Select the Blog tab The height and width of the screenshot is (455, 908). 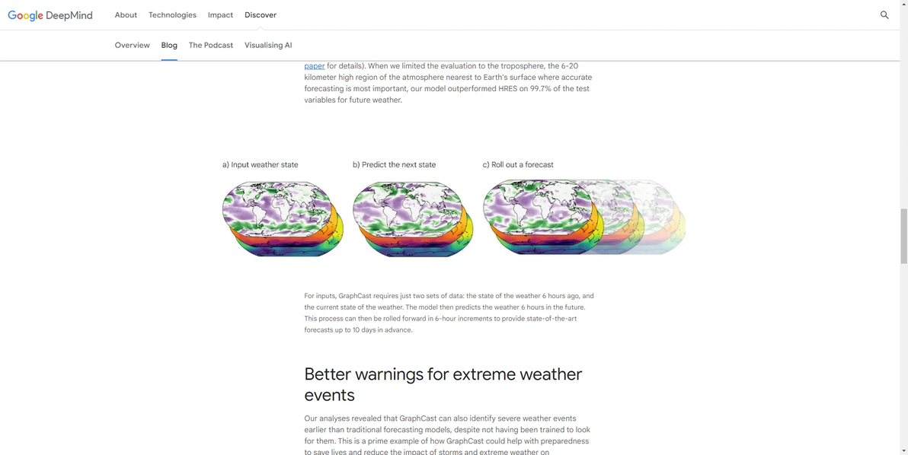[169, 46]
